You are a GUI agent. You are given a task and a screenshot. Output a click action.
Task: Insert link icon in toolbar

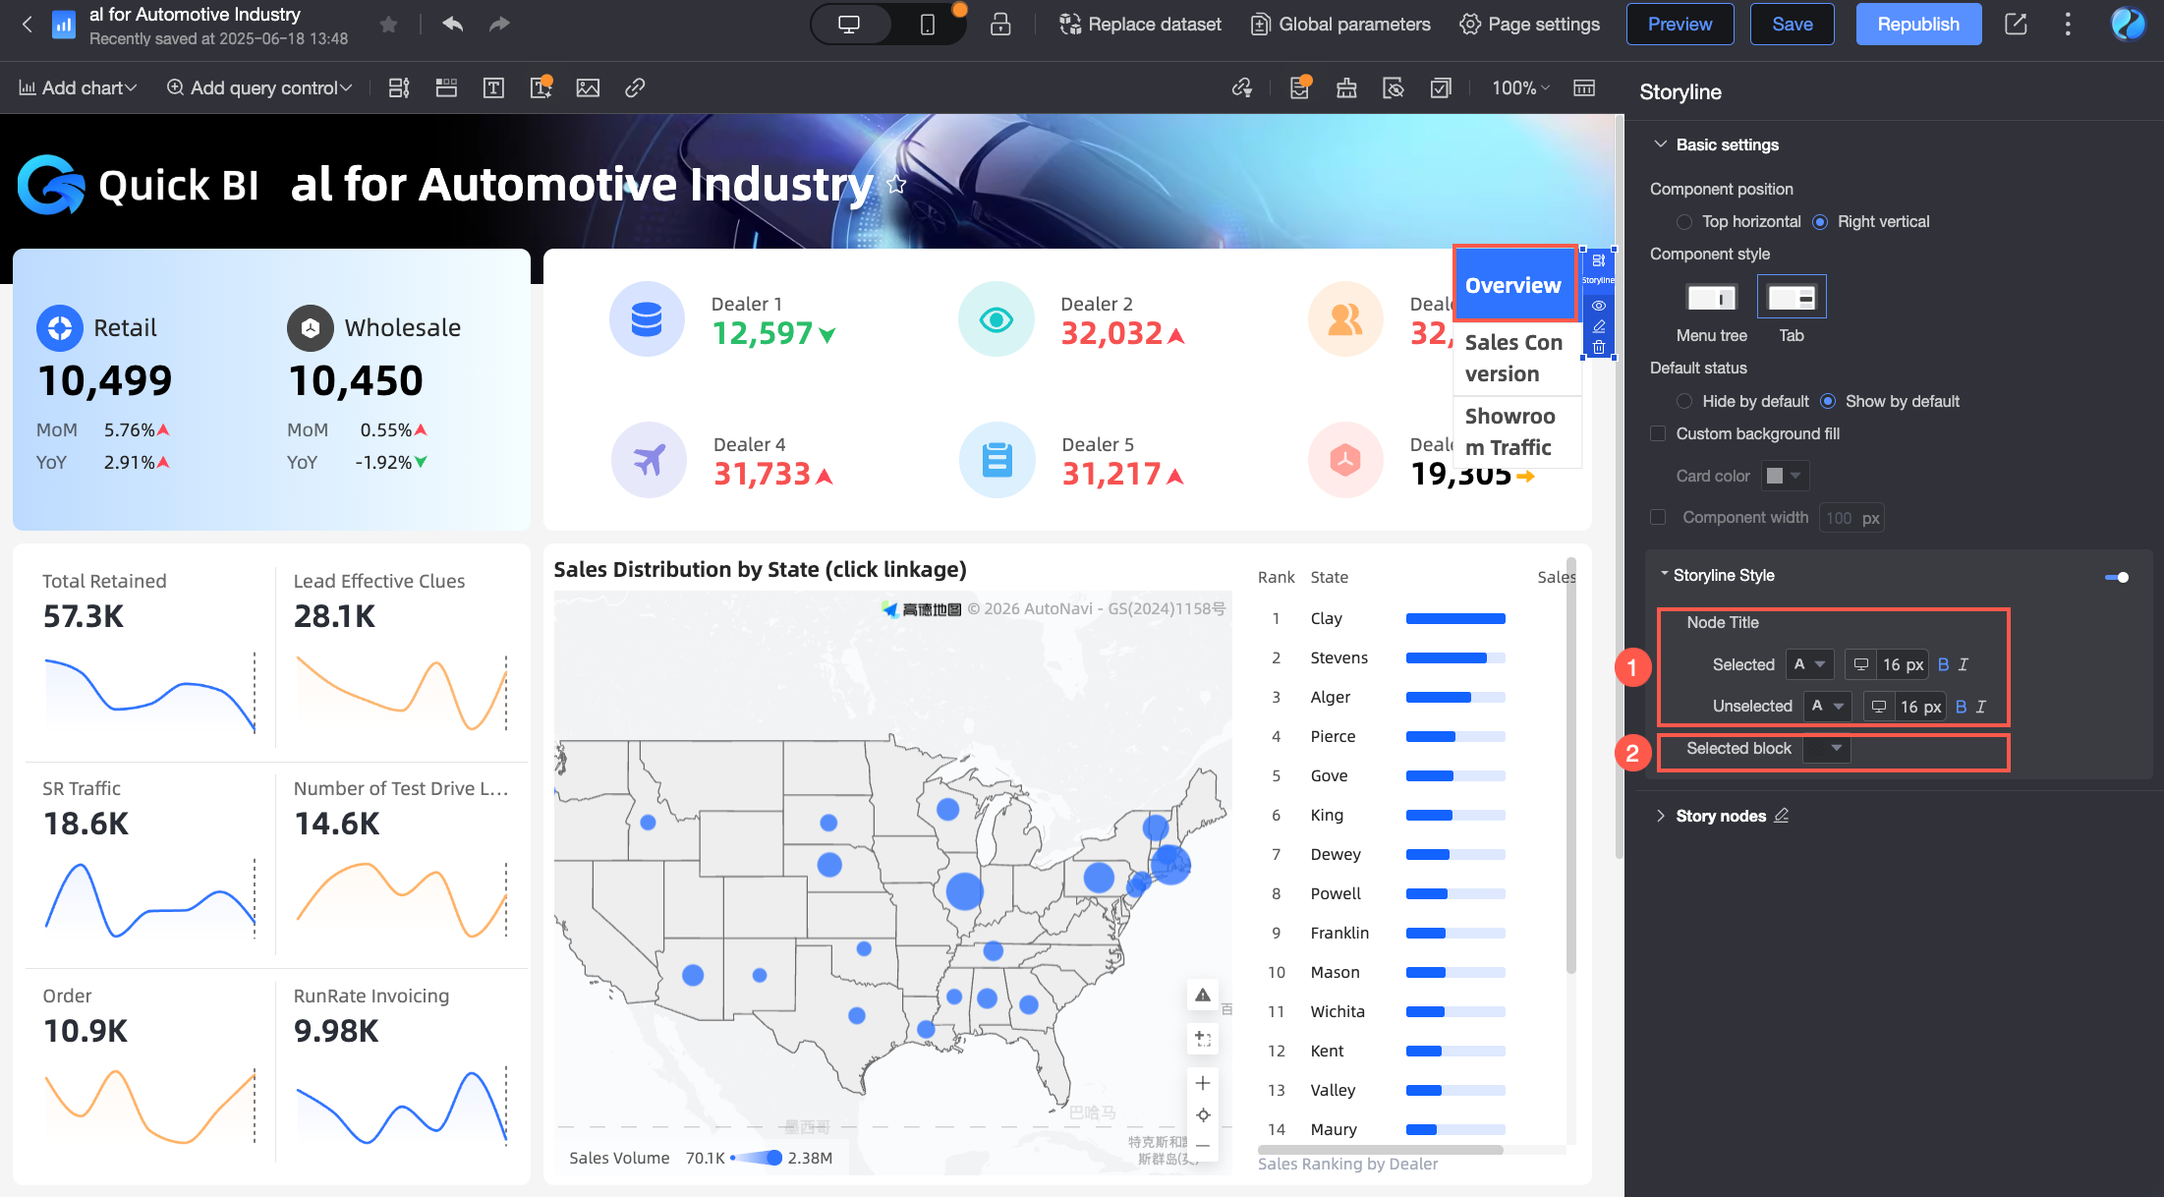pos(635,88)
